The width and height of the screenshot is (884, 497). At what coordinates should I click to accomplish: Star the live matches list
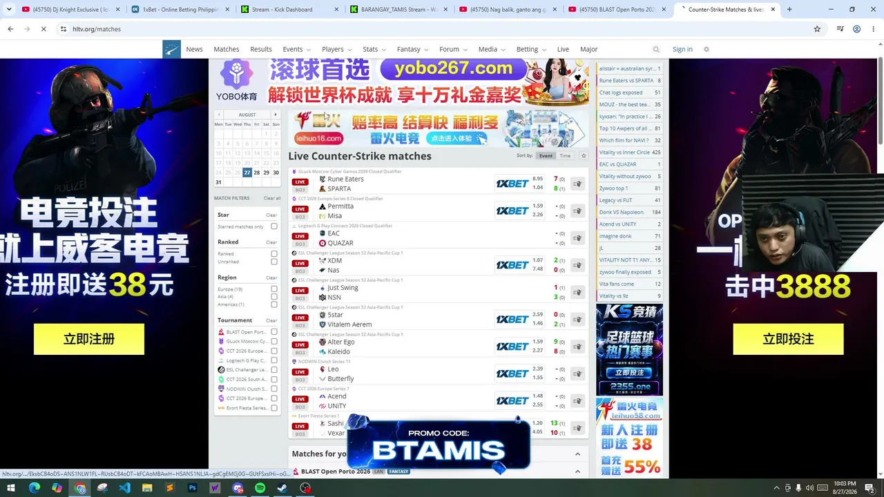(x=584, y=156)
